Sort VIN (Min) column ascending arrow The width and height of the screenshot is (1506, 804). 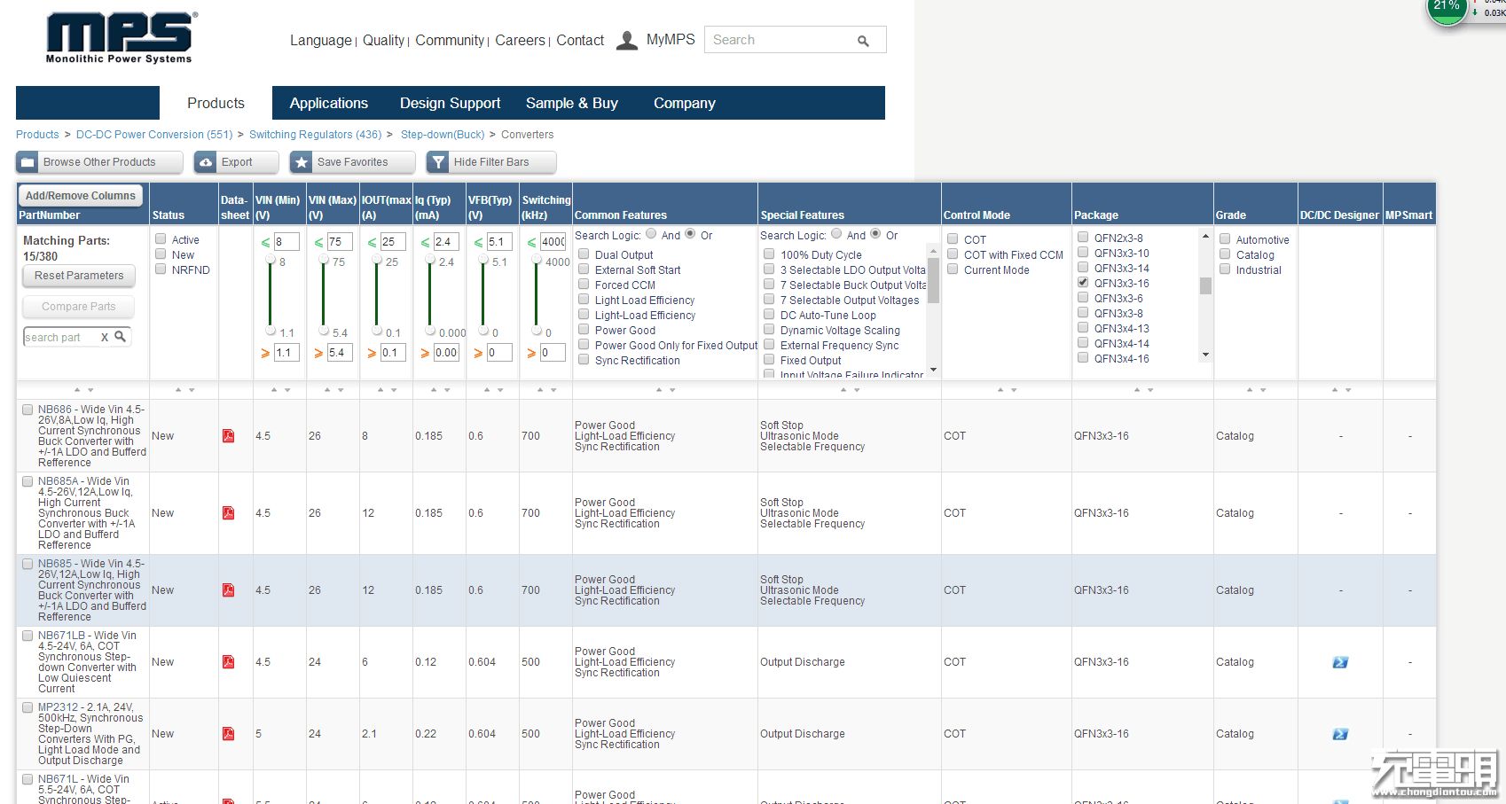coord(274,390)
